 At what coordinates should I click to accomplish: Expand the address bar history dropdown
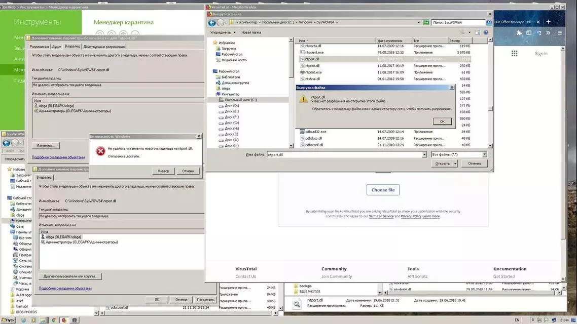418,22
